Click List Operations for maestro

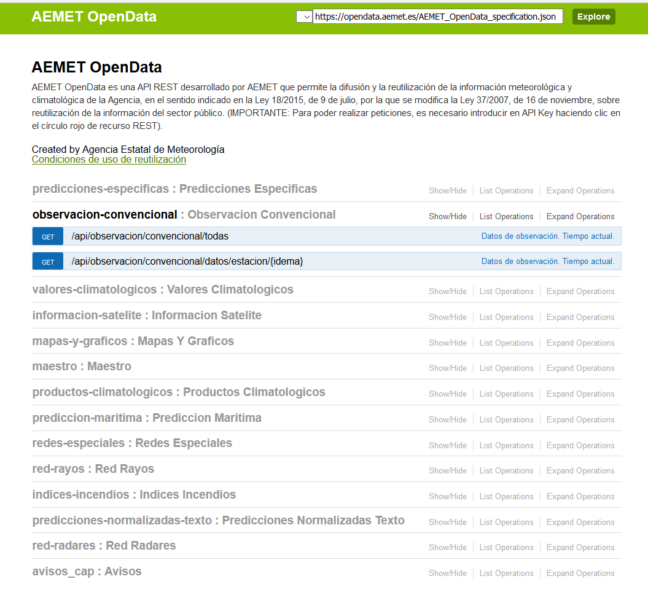506,368
